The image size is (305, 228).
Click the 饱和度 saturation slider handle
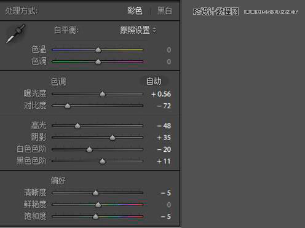coord(95,216)
